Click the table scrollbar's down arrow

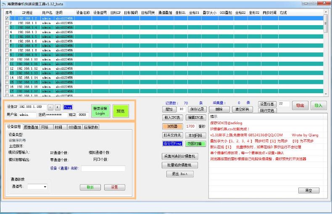[x=326, y=94]
